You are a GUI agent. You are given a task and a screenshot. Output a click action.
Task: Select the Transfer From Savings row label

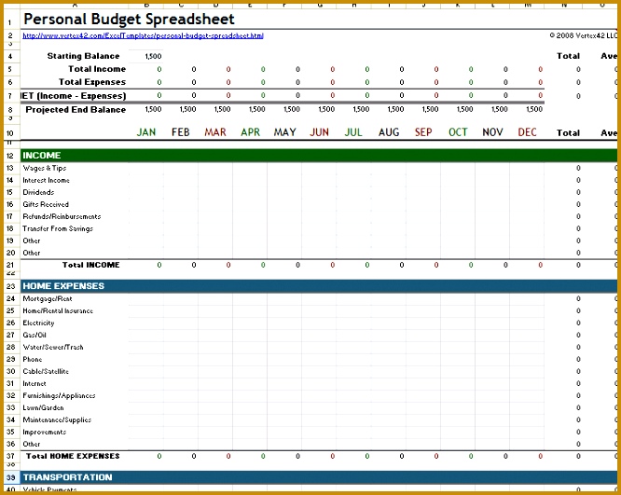tap(58, 228)
